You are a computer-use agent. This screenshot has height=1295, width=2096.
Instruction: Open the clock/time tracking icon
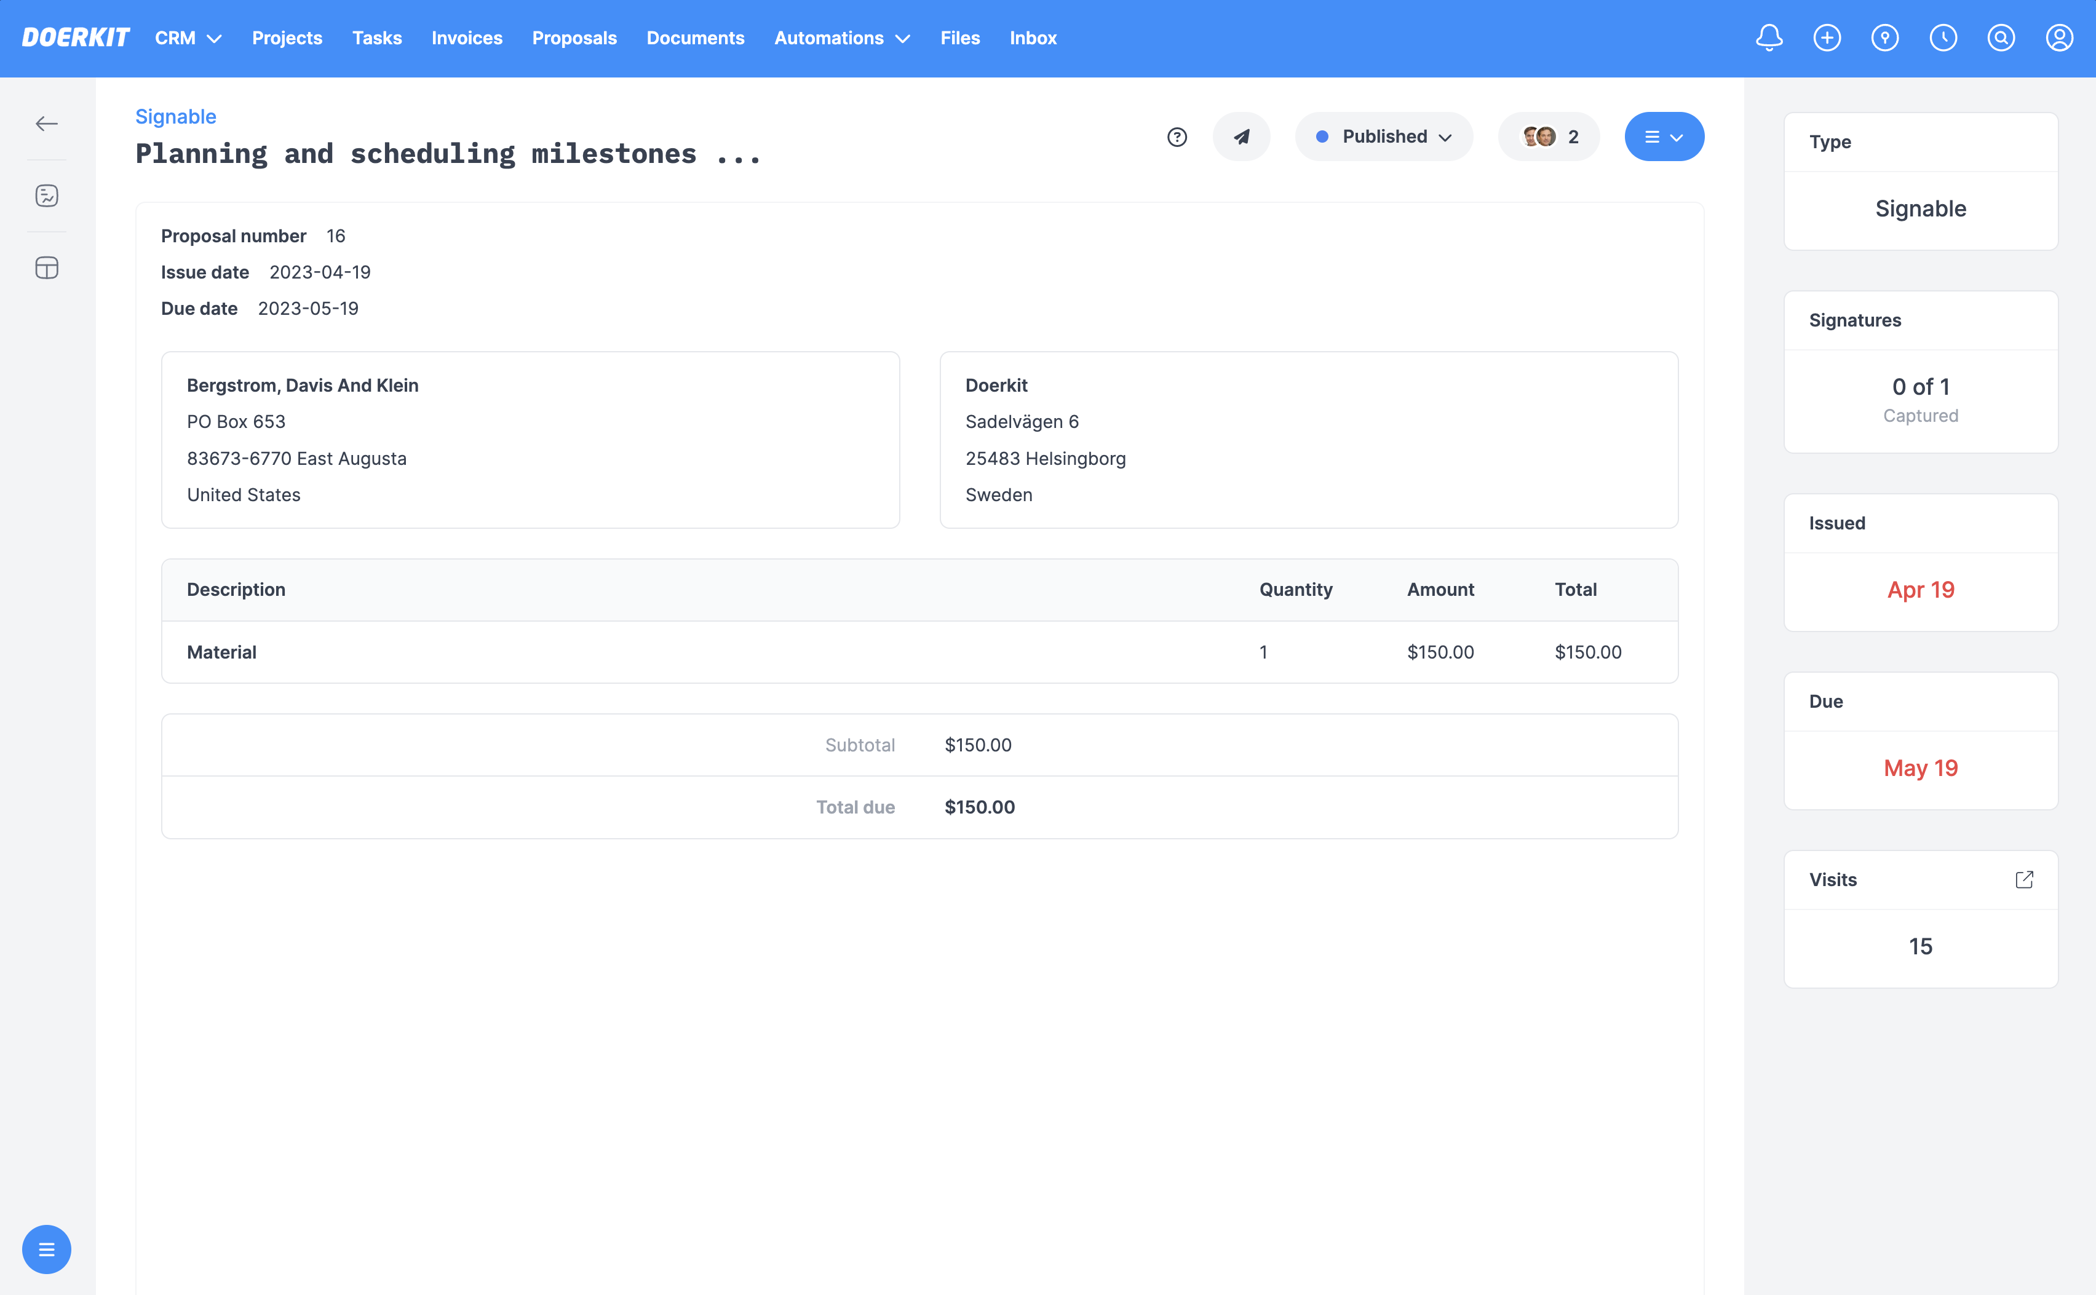point(1943,38)
